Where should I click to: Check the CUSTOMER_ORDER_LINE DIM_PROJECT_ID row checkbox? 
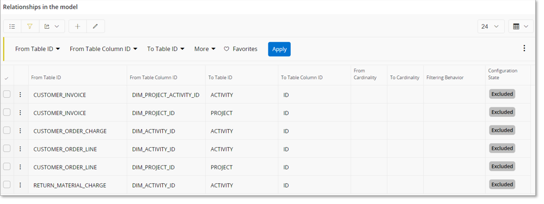pyautogui.click(x=7, y=167)
